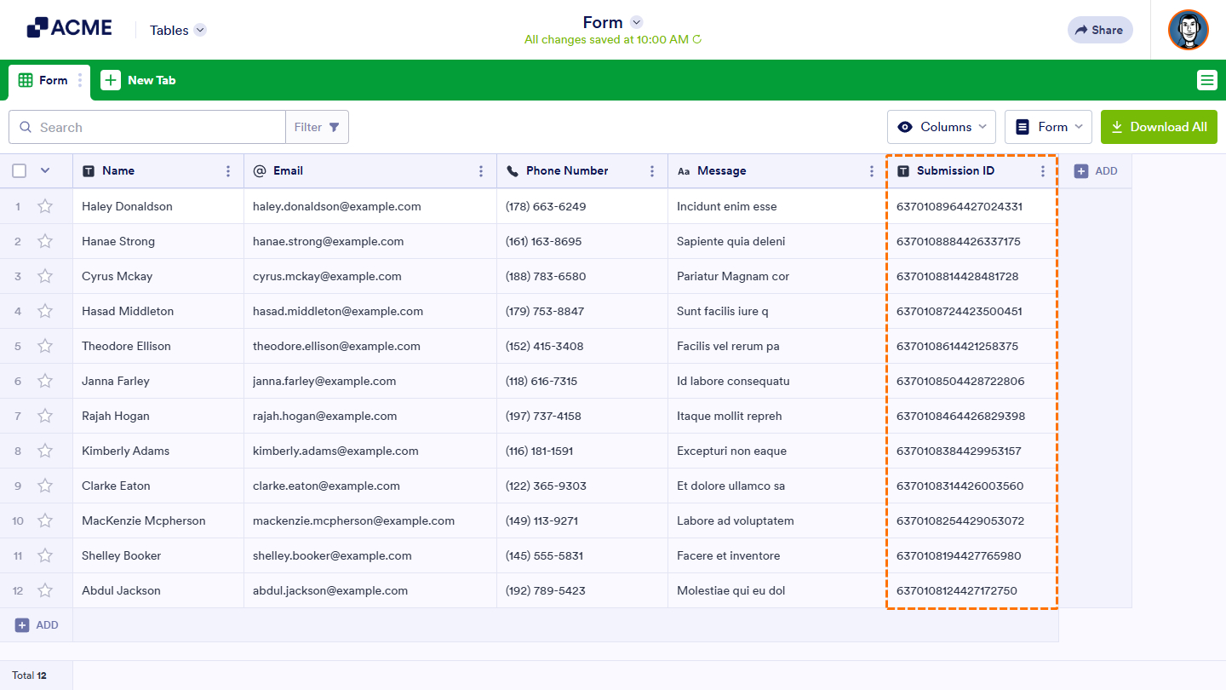Click the Download All button

coord(1159,126)
